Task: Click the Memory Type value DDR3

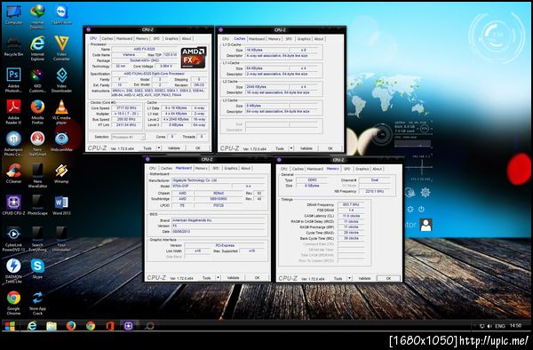Action: tap(312, 180)
